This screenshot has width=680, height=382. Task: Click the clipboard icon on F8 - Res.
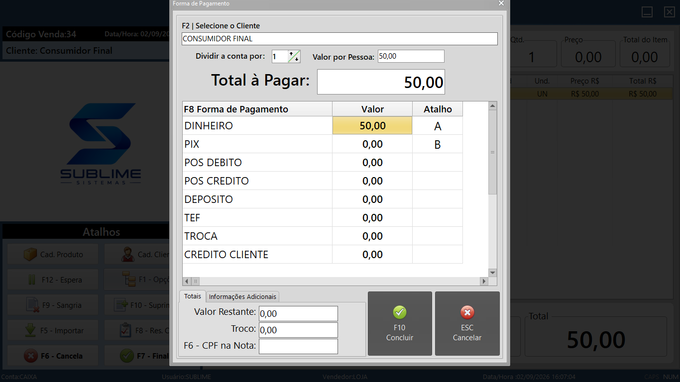(125, 330)
